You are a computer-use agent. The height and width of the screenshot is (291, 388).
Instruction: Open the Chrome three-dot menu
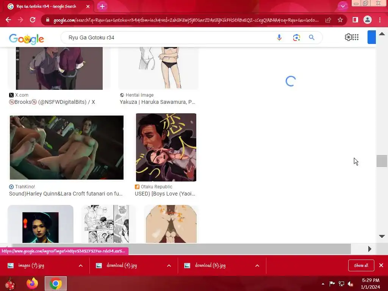(x=380, y=20)
